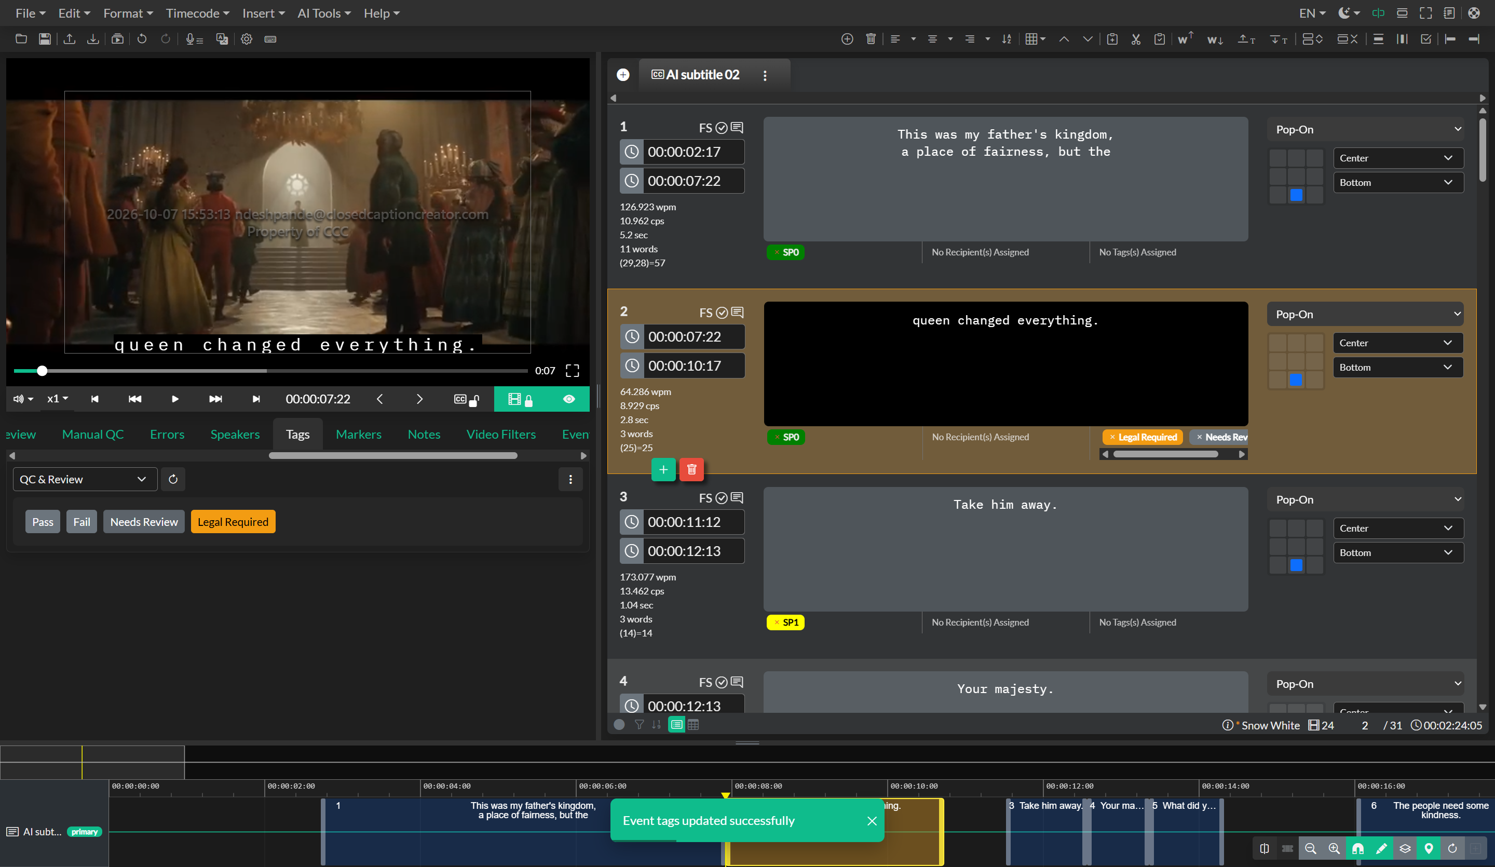Click the timeline marker pin icon
This screenshot has height=867, width=1495.
pos(1429,849)
